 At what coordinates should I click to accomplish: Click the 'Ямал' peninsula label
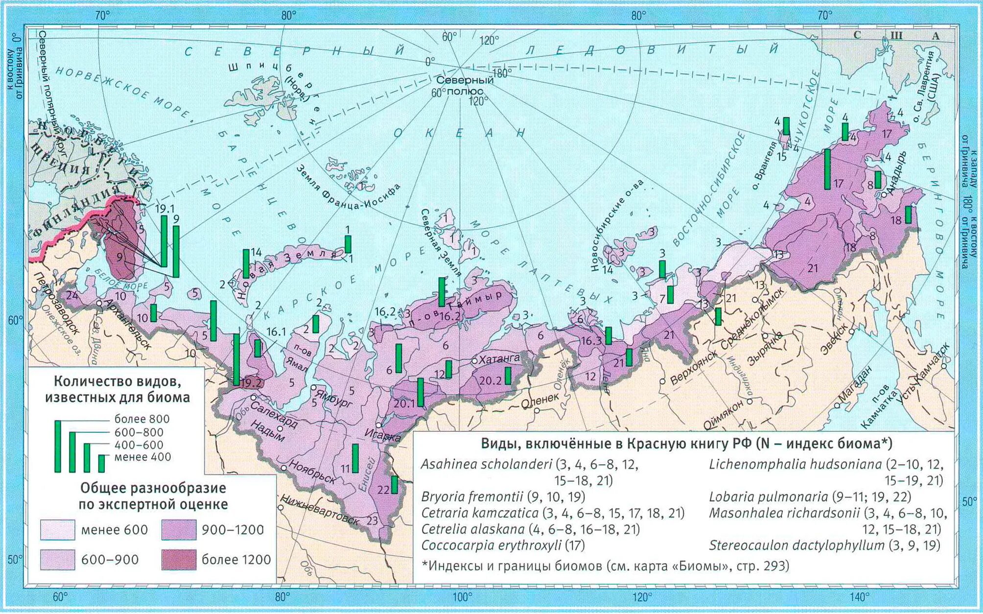point(296,363)
